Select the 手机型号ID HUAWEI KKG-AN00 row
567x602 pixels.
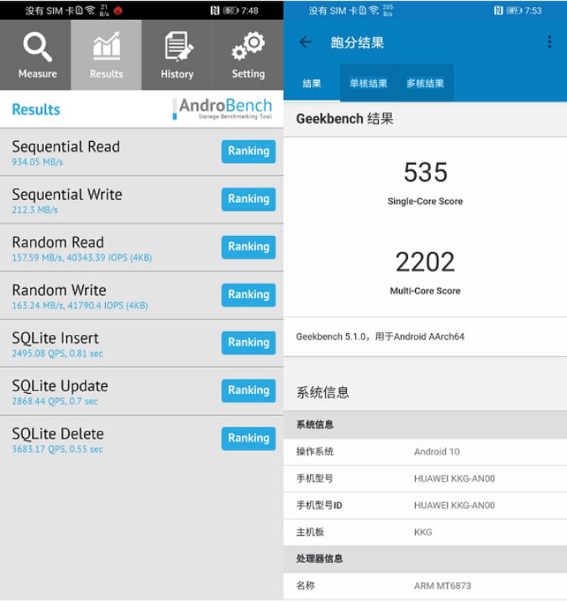(425, 506)
